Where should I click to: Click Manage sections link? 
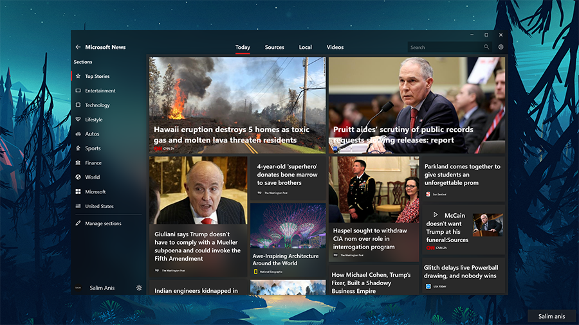click(103, 224)
